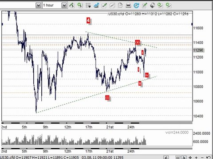213x159 pixels.
Task: Click the 11600 price axis label
Action: [198, 28]
